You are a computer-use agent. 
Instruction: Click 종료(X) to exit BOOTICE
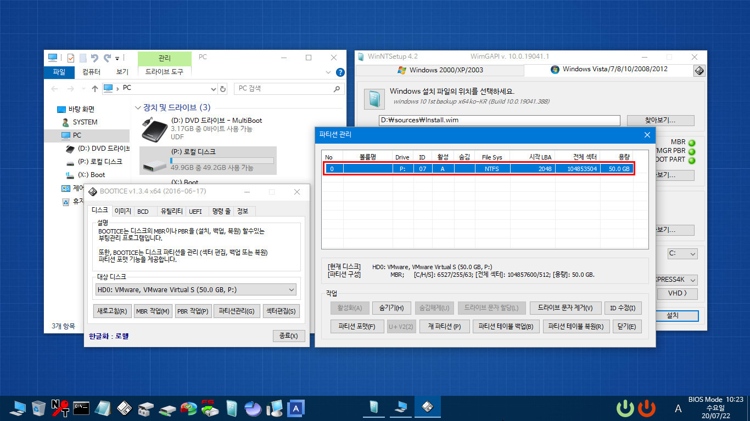coord(289,336)
